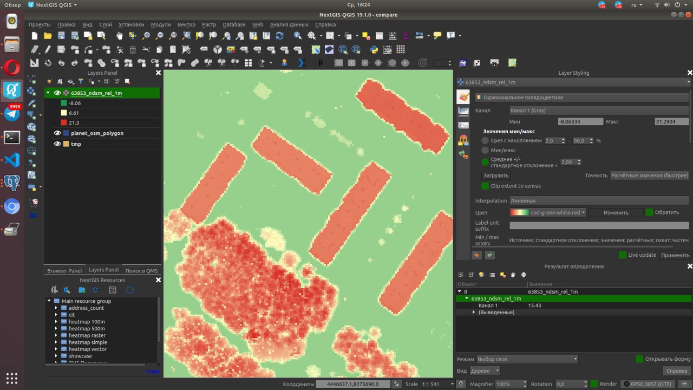Viewport: 693px width, 390px height.
Task: Open the Interpolation Линейная dropdown
Action: [598, 200]
